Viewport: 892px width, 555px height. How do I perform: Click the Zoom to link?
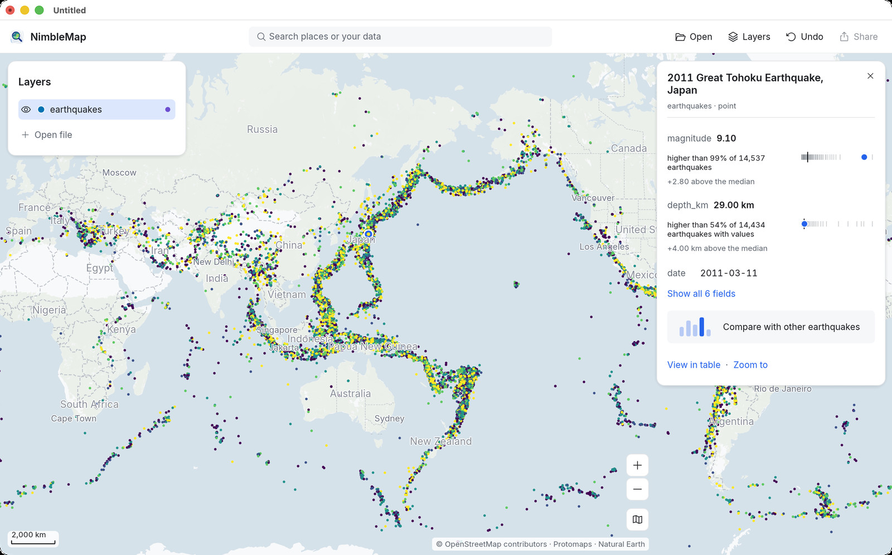750,365
